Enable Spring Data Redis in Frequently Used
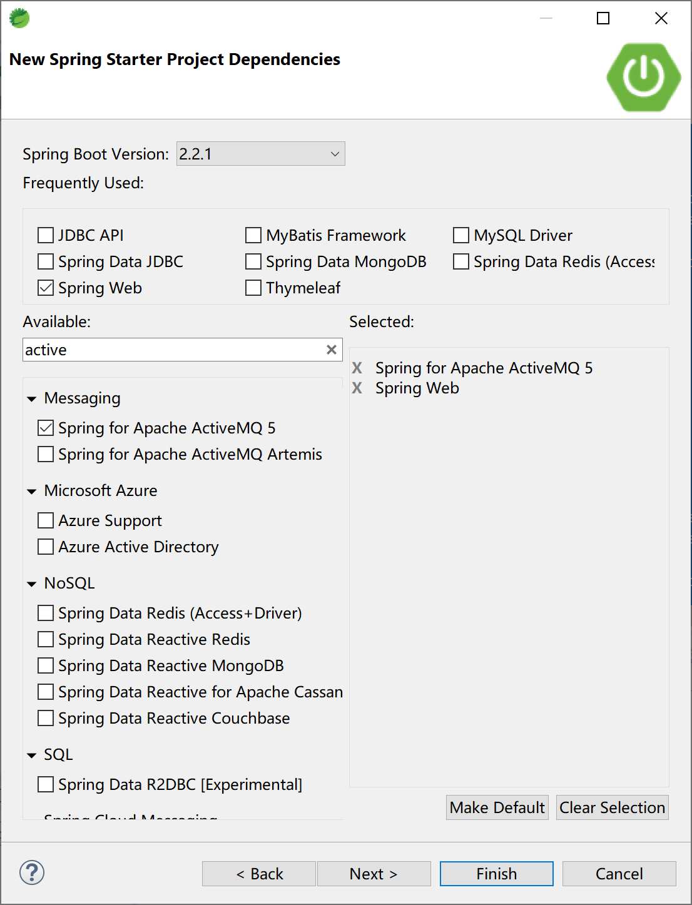 (x=461, y=261)
